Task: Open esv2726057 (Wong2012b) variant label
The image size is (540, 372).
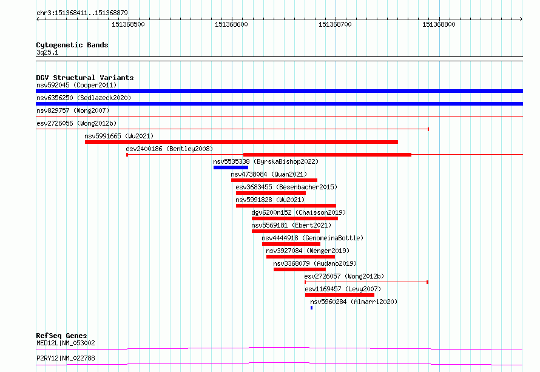Action: tap(345, 276)
